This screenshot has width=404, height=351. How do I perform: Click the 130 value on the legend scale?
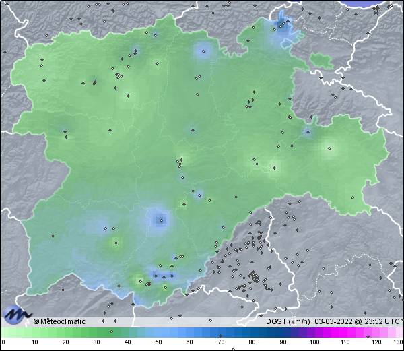click(399, 342)
